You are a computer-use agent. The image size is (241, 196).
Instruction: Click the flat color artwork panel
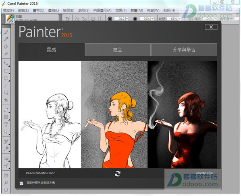pyautogui.click(x=114, y=114)
